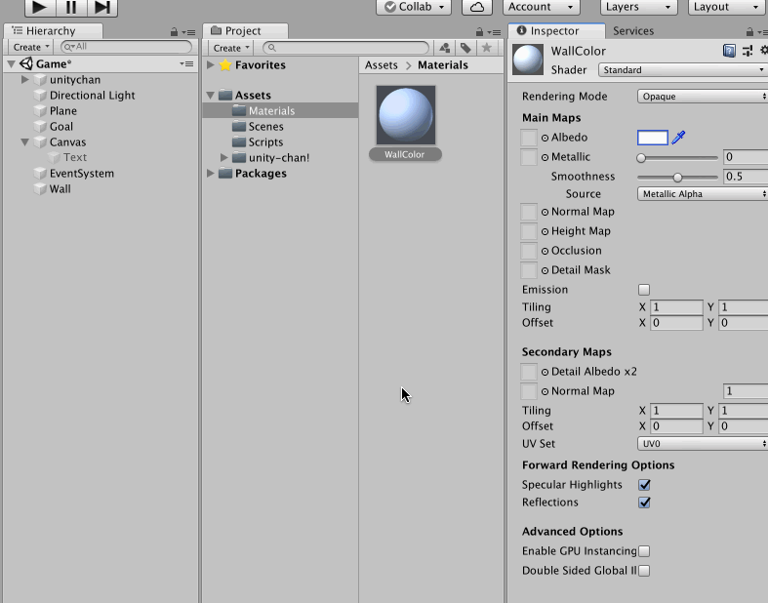This screenshot has height=603, width=768.
Task: Switch to the Project tab
Action: coord(245,31)
